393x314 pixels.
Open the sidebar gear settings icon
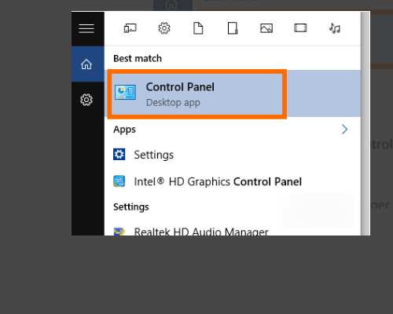tap(86, 100)
